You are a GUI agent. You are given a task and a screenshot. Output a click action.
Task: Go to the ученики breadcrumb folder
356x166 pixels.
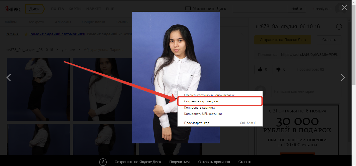(x=68, y=50)
